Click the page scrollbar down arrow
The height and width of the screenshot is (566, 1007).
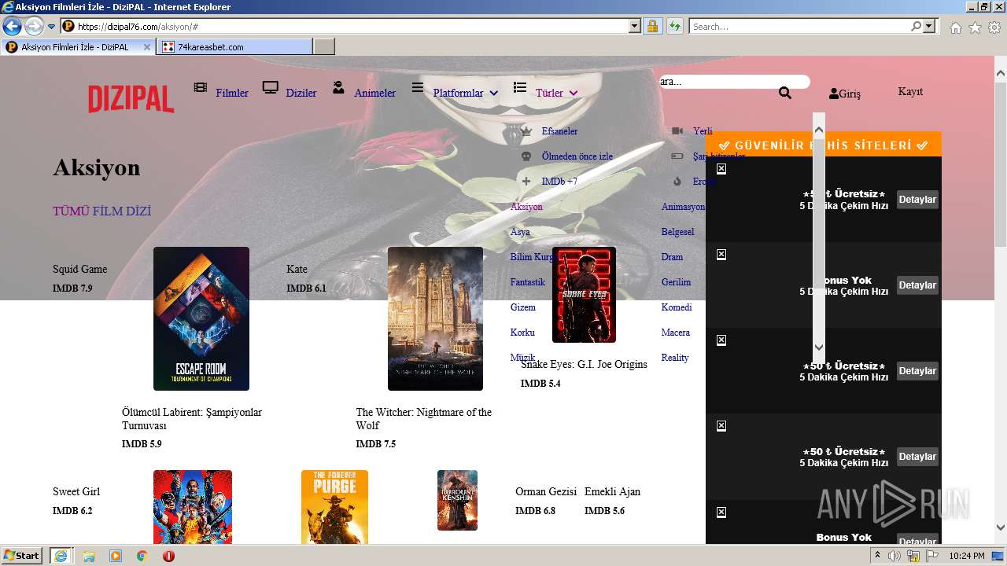(1000, 528)
